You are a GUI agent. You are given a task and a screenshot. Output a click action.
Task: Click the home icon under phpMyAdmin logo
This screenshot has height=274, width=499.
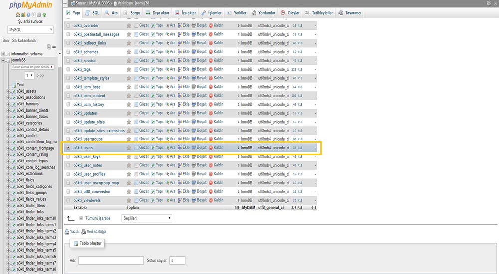click(18, 15)
